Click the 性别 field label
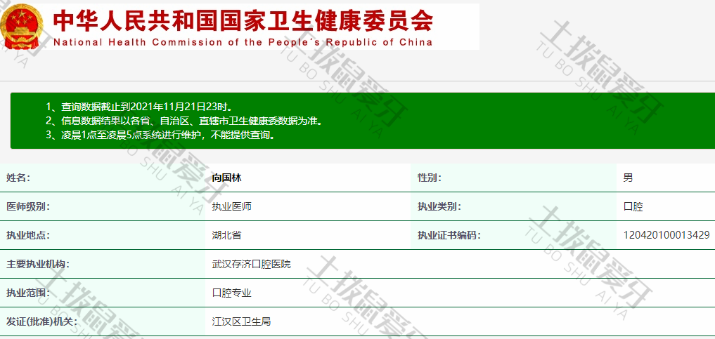The height and width of the screenshot is (339, 715). tap(430, 178)
